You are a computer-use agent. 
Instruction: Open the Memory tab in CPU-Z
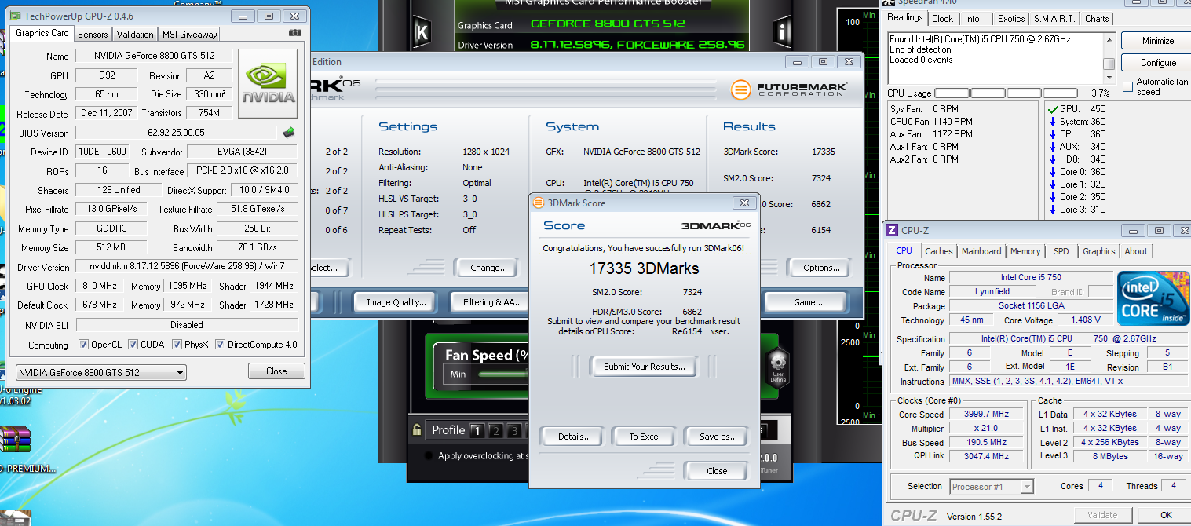coord(1025,251)
